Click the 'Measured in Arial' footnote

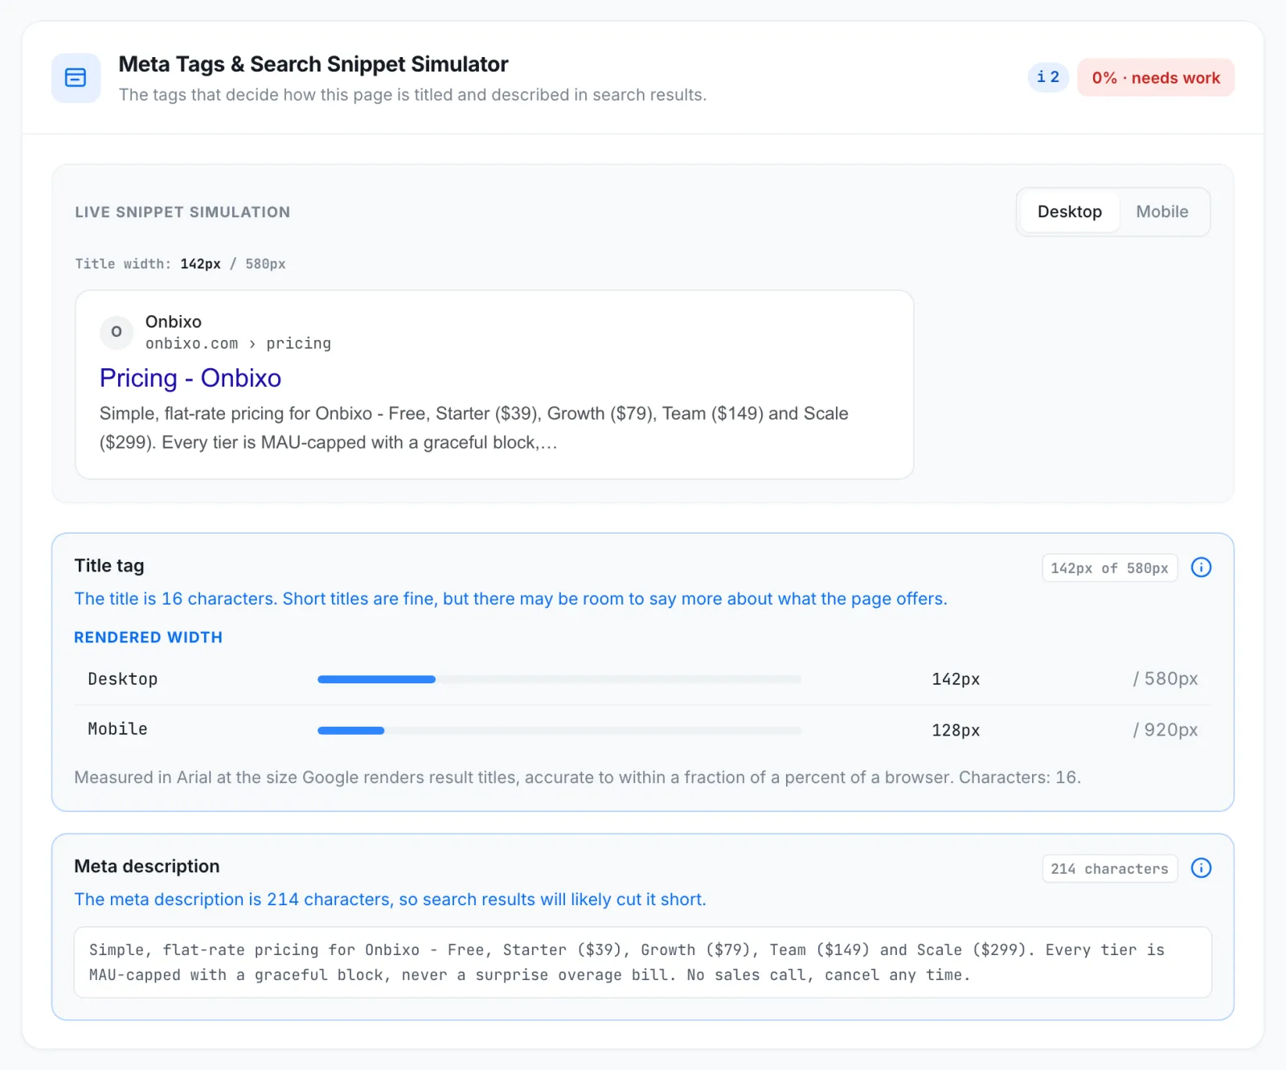coord(578,777)
